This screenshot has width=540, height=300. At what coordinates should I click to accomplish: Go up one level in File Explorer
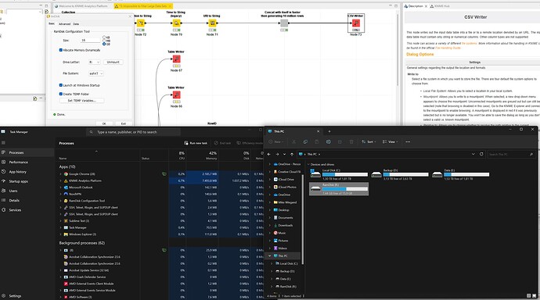point(292,154)
